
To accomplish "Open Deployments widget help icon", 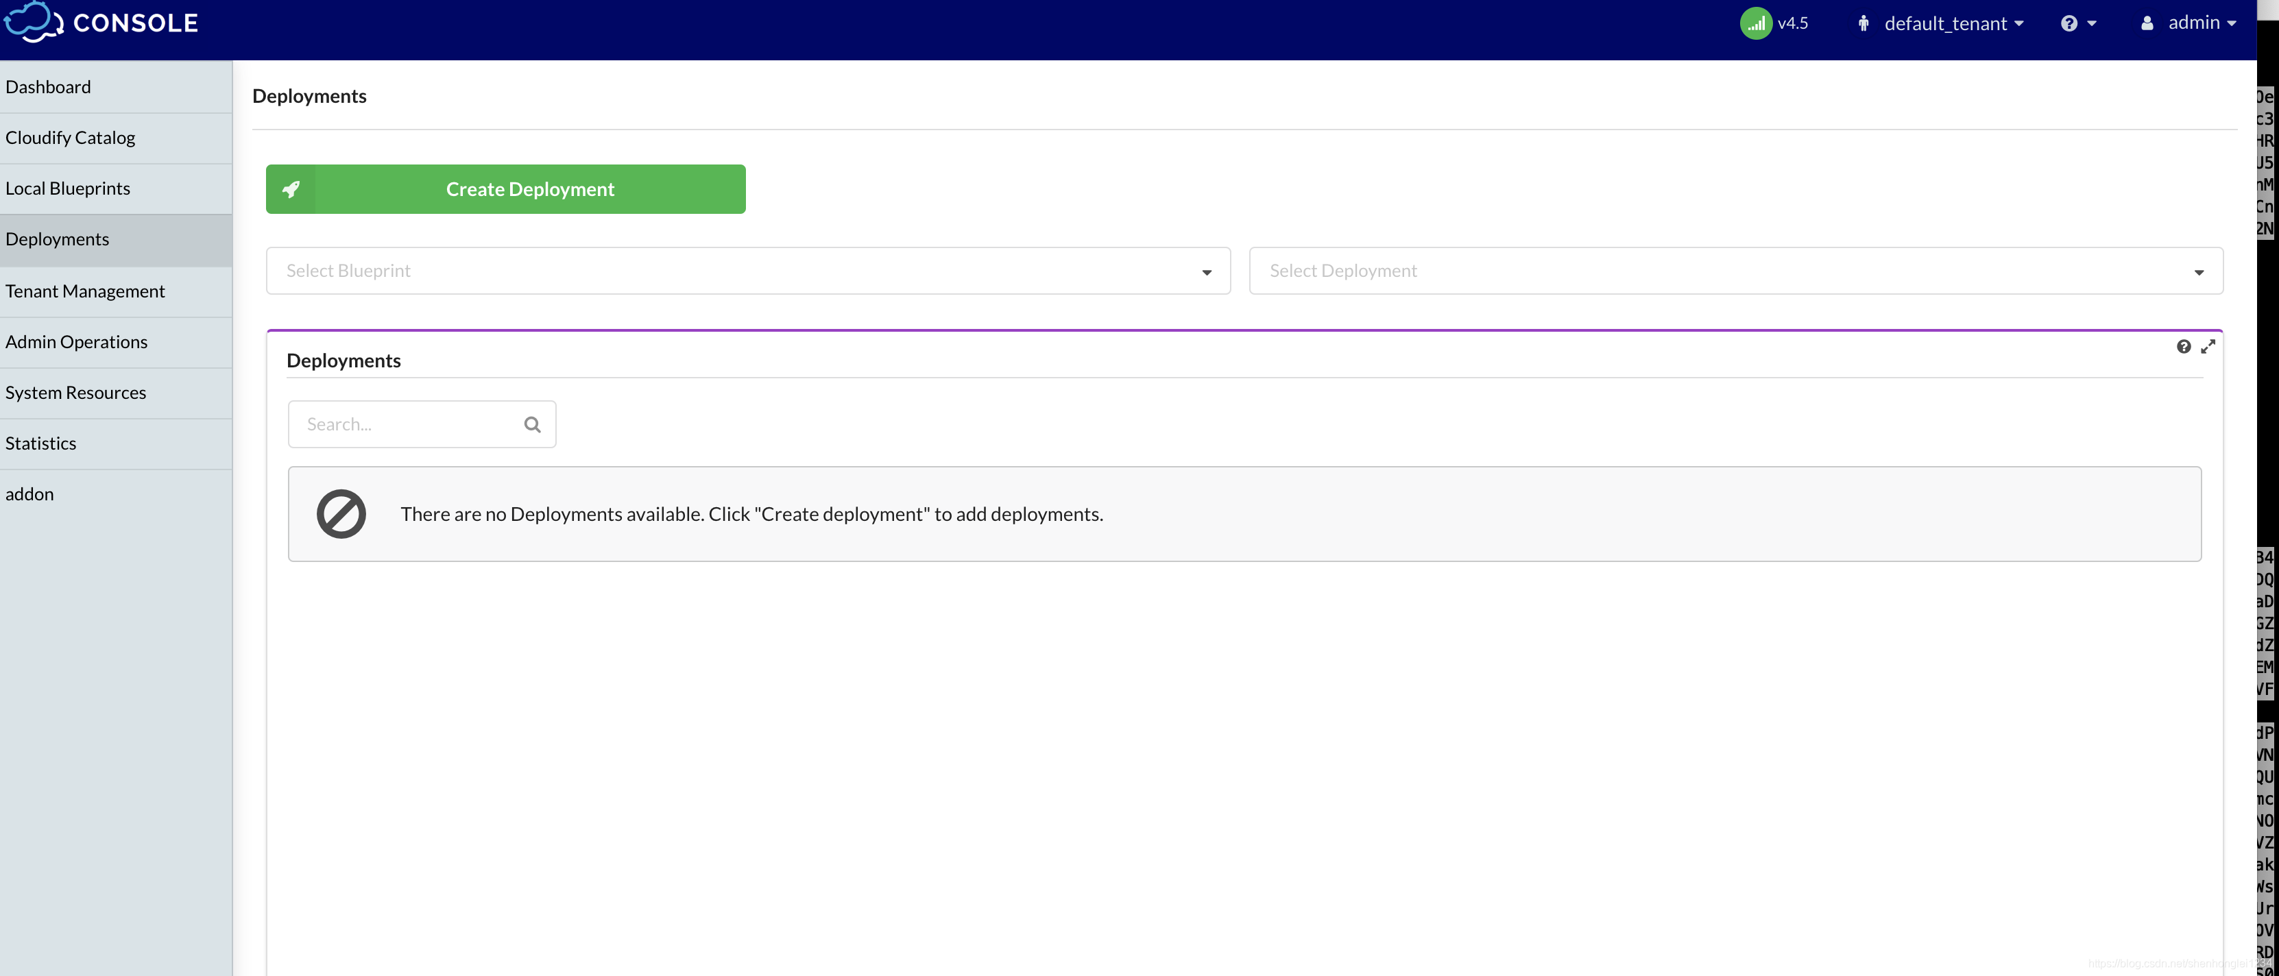I will 2184,347.
